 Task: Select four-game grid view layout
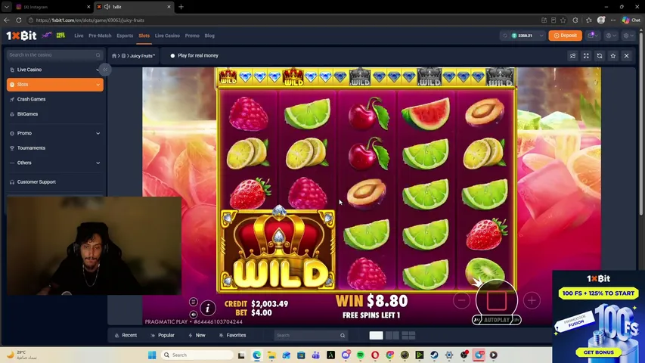pyautogui.click(x=408, y=336)
